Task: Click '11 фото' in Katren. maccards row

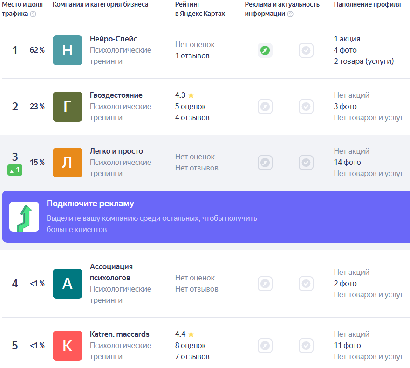Action: click(x=347, y=346)
